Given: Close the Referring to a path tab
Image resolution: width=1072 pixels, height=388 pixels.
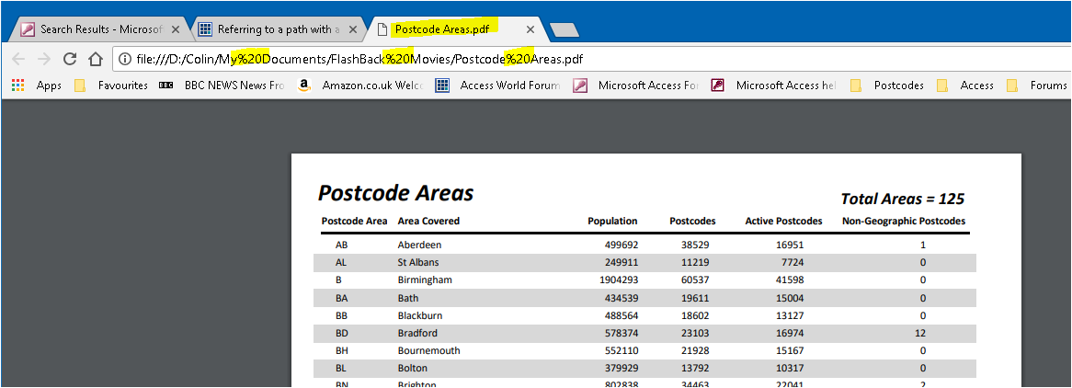Looking at the screenshot, I should click(353, 29).
